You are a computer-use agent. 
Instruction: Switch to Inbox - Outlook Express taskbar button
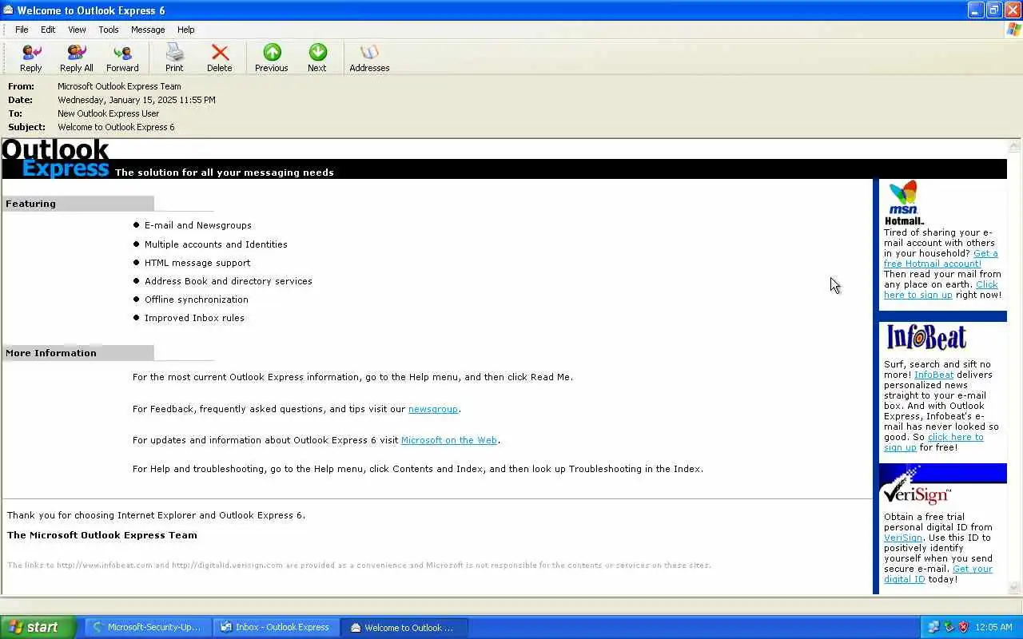(x=276, y=627)
